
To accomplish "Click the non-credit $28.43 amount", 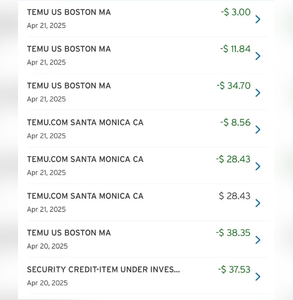I will pos(235,196).
